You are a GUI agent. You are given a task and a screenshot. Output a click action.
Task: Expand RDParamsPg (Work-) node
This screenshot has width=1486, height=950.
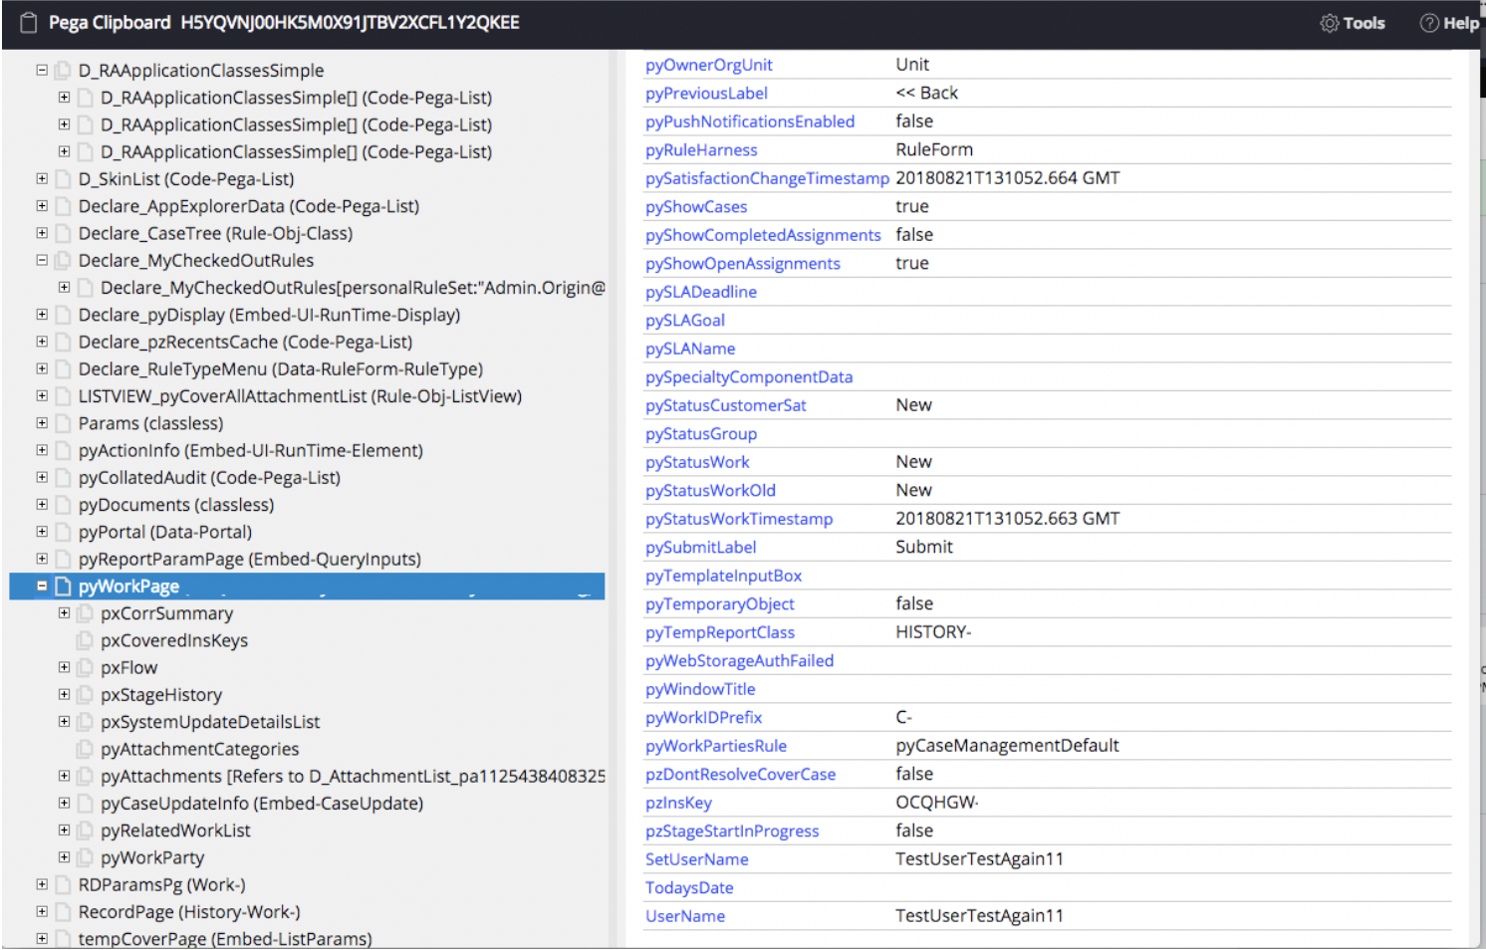(42, 883)
